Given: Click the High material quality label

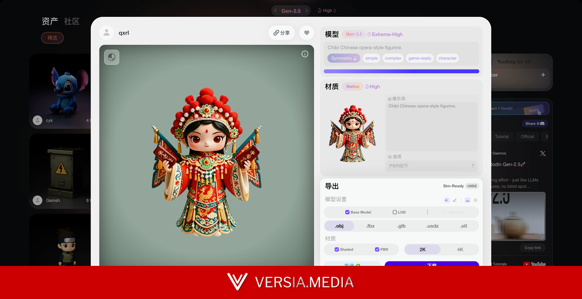Looking at the screenshot, I should tap(372, 86).
